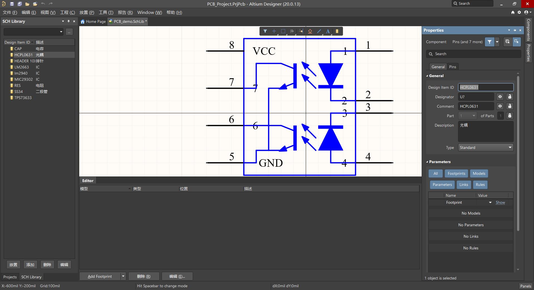Click the select from multiple objects cursor icon
This screenshot has width=534, height=290.
pyautogui.click(x=508, y=42)
